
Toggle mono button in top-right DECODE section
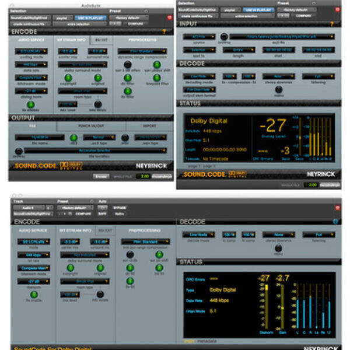(279, 89)
